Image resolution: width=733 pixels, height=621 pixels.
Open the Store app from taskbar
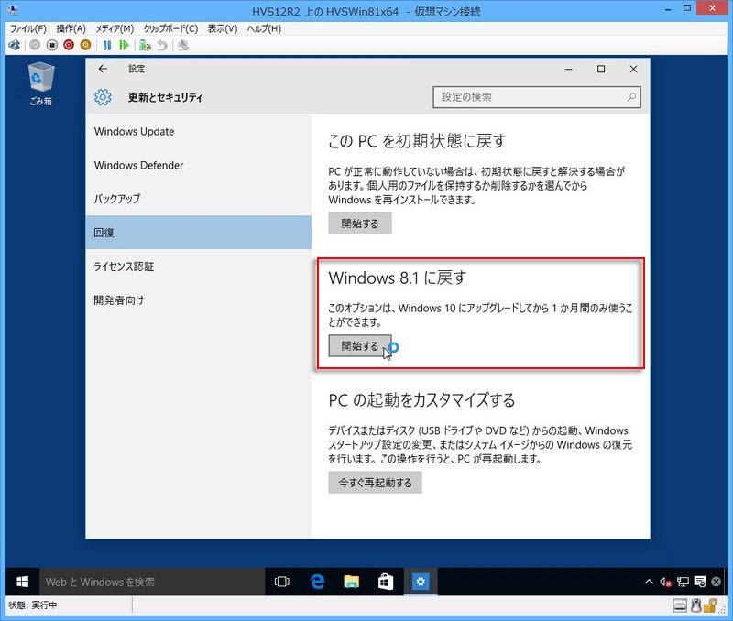click(x=386, y=582)
